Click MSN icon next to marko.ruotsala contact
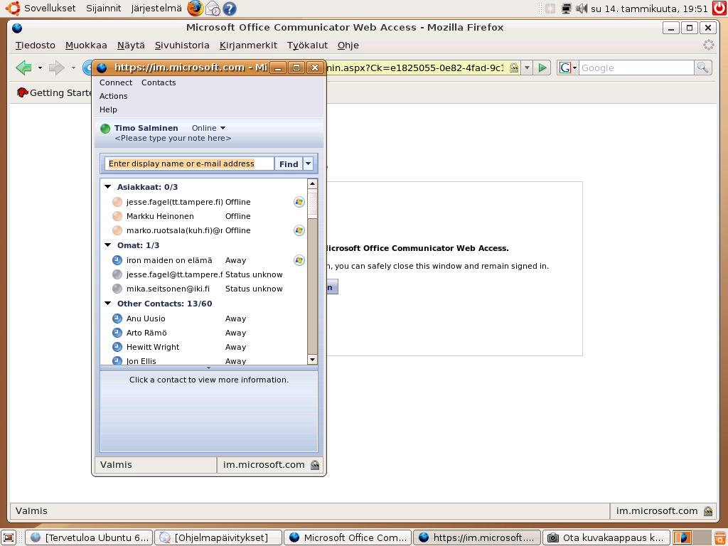This screenshot has height=546, width=728. (299, 230)
